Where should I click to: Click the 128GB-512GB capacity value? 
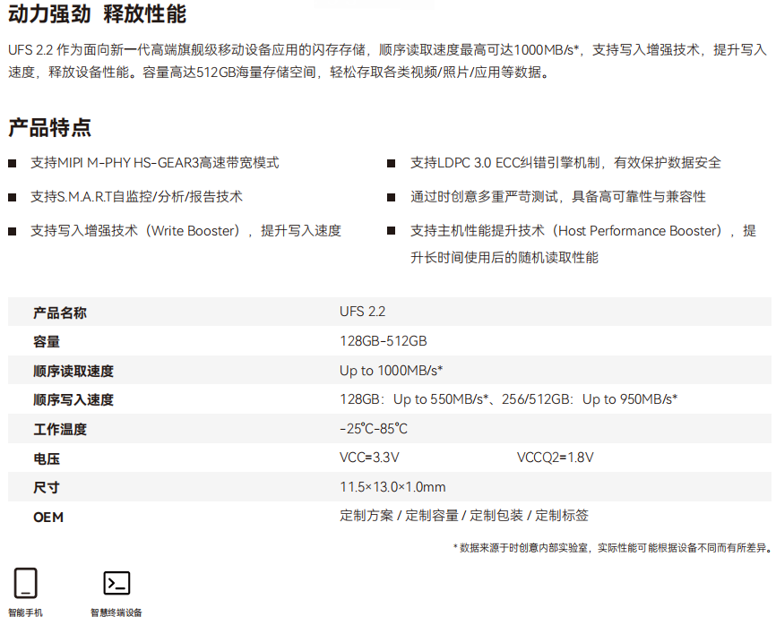coord(383,341)
